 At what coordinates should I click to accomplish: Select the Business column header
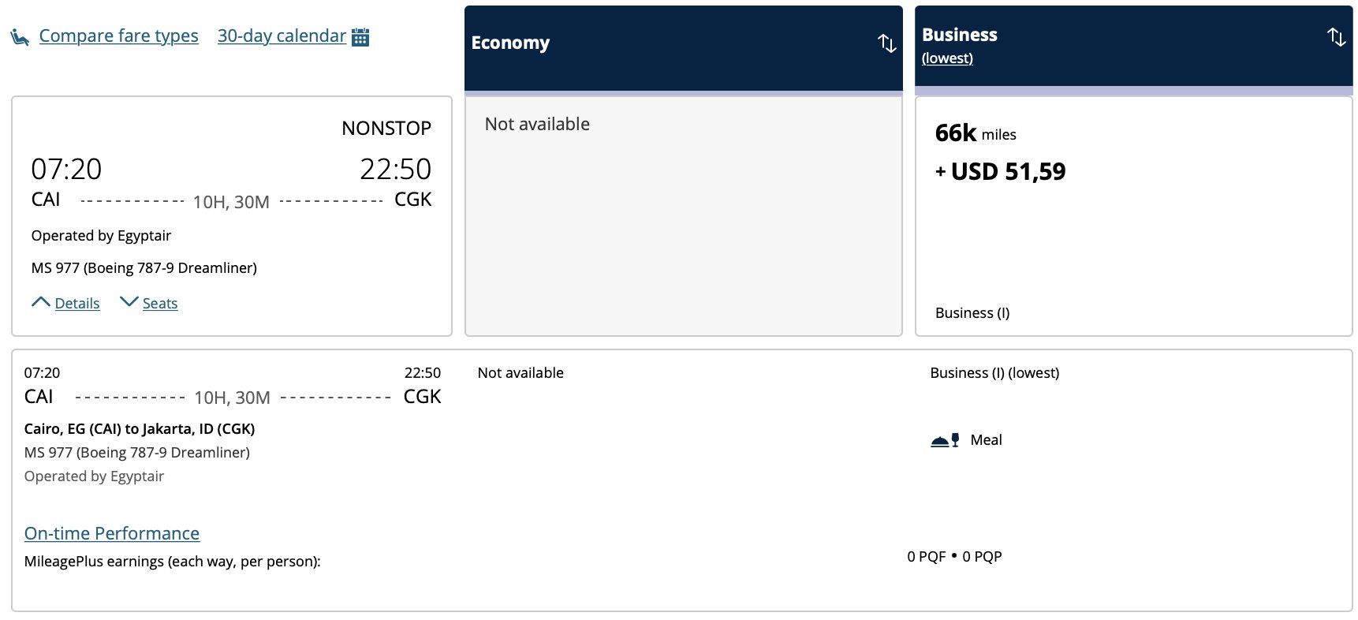1134,47
